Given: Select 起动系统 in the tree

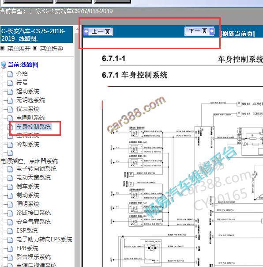Looking at the screenshot, I should coord(28,91).
